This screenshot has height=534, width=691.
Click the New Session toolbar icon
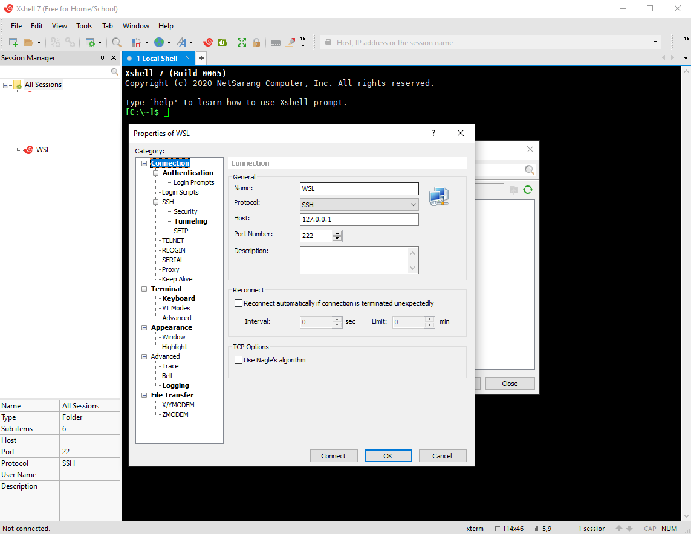coord(14,43)
